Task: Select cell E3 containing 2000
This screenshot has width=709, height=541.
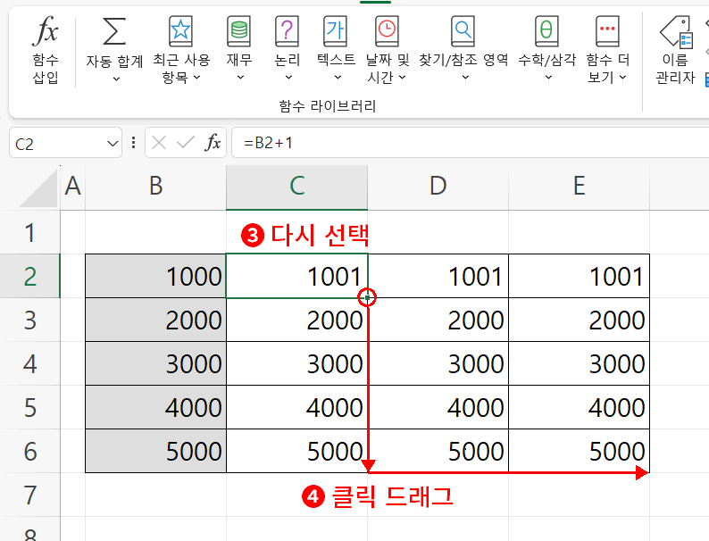Action: coord(579,320)
